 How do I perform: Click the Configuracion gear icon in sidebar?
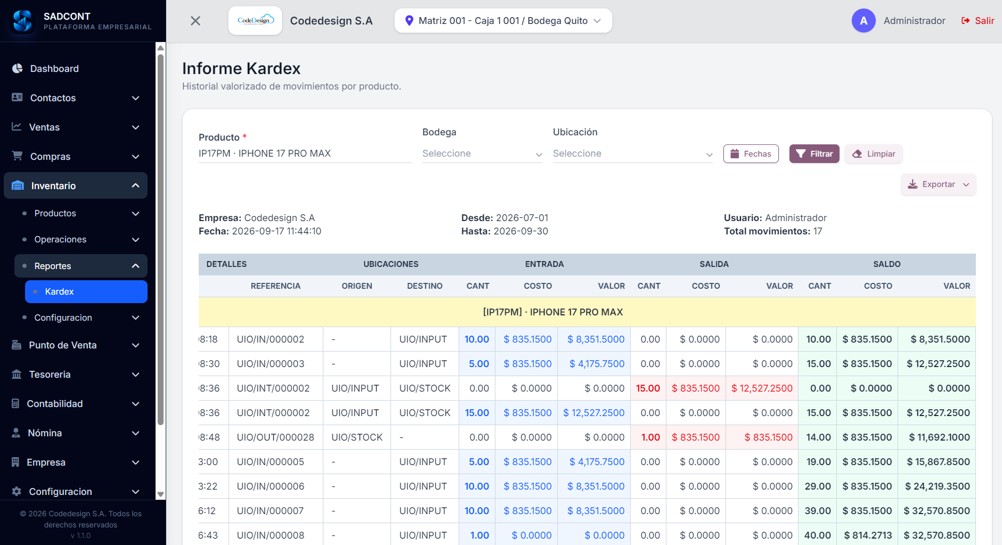click(17, 491)
